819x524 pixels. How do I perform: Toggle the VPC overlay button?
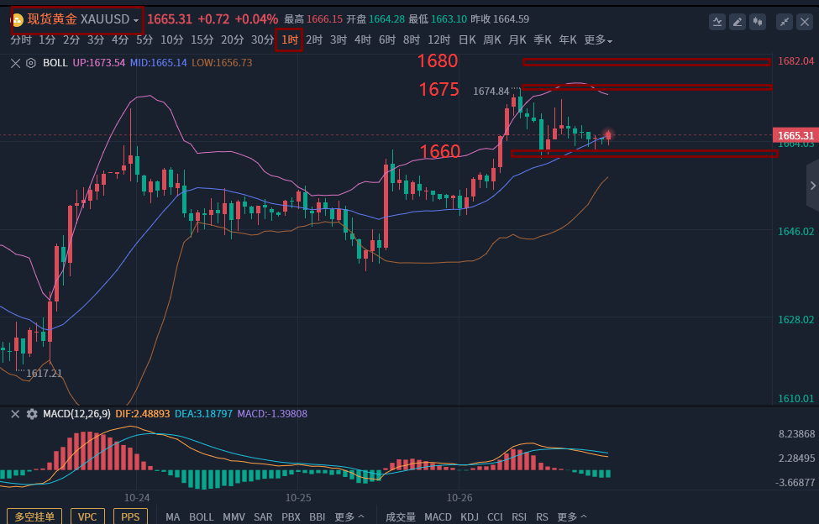(x=87, y=516)
